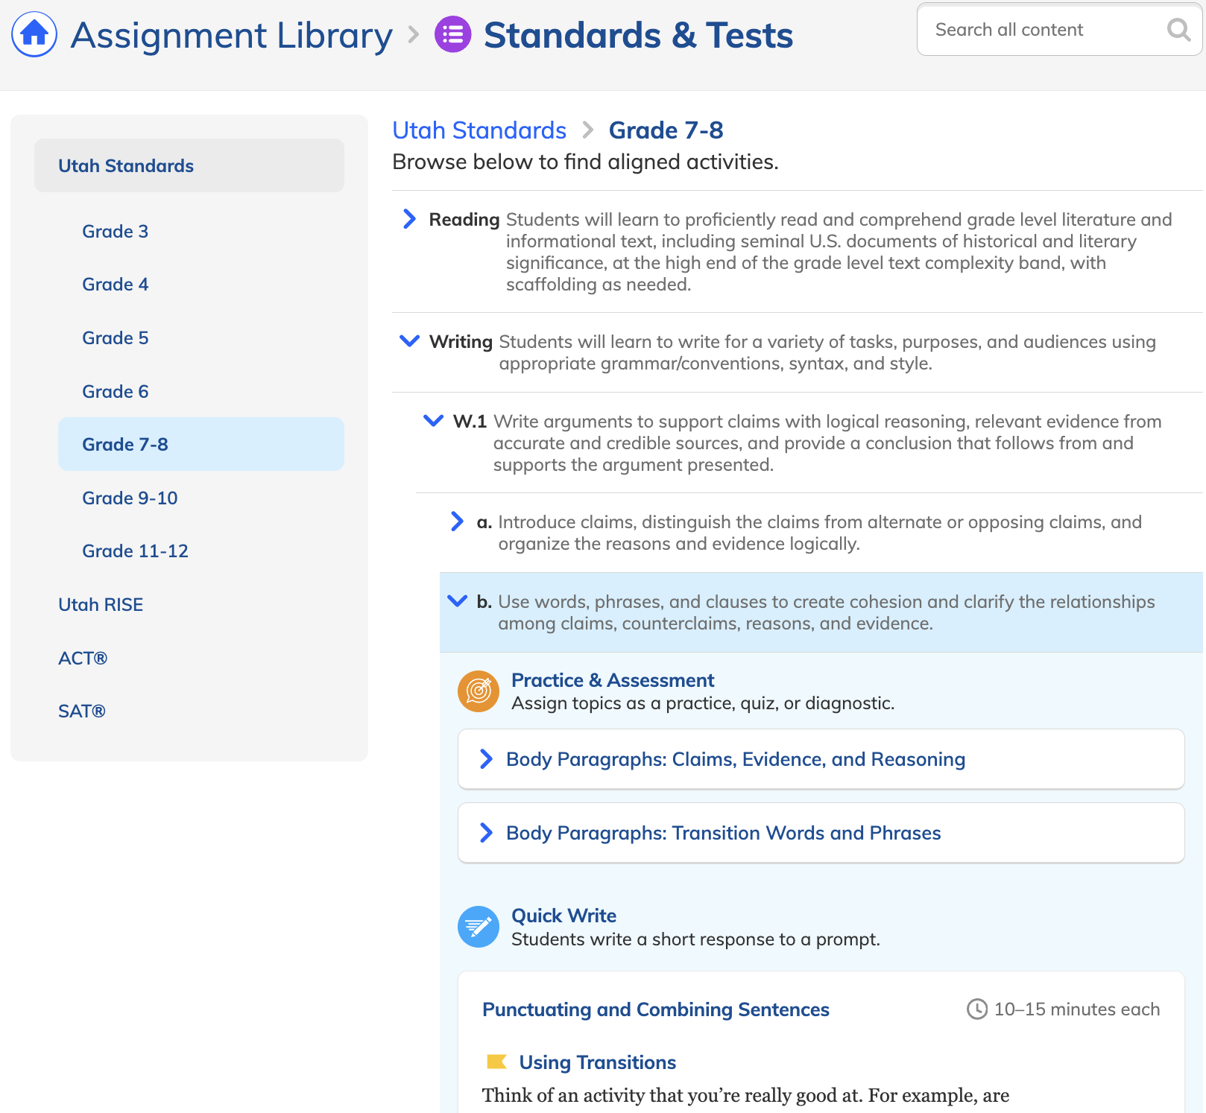Click 'Assign topics as a practice, quiz, or diagnostic.'
Viewport: 1206px width, 1113px height.
(x=703, y=703)
